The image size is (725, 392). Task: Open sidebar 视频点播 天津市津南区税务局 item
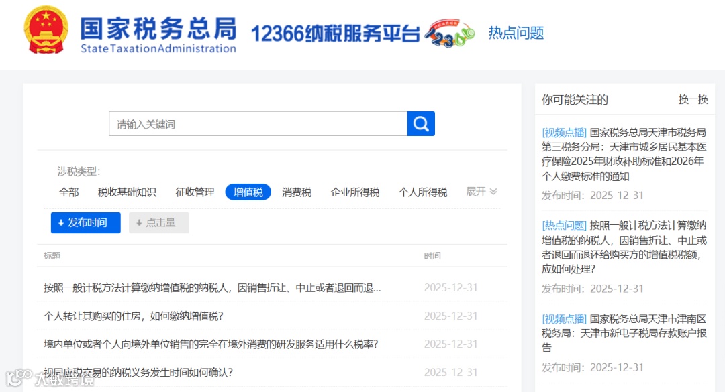[624, 333]
